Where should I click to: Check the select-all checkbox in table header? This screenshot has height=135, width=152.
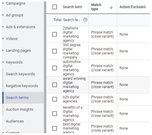(55, 7)
